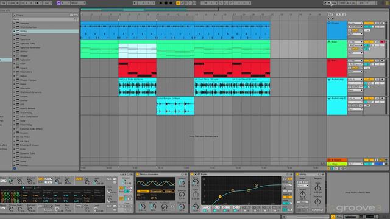Fold the Audio Loop 2 track
This screenshot has width=390, height=219.
click(x=329, y=99)
